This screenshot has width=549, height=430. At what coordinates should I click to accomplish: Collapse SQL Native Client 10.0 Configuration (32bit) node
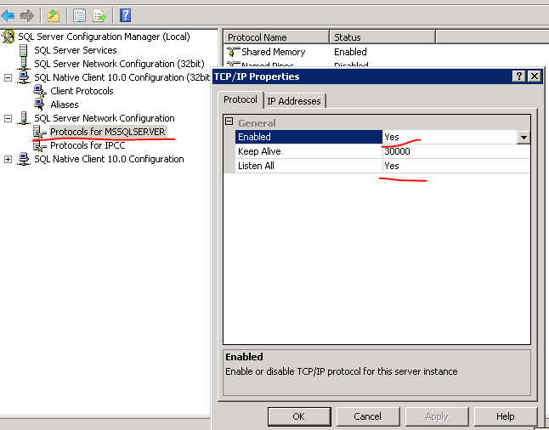(8, 77)
